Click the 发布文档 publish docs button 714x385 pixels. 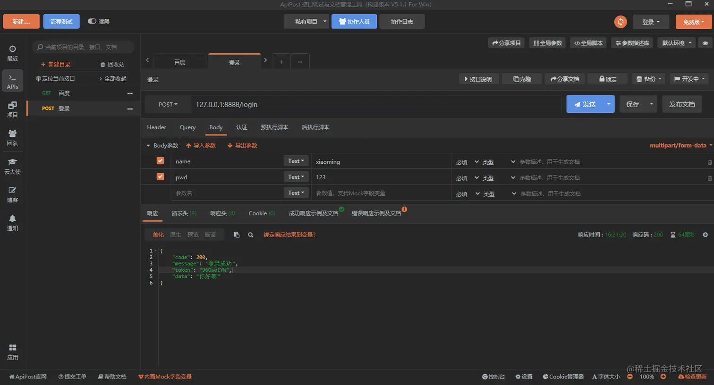tap(682, 104)
